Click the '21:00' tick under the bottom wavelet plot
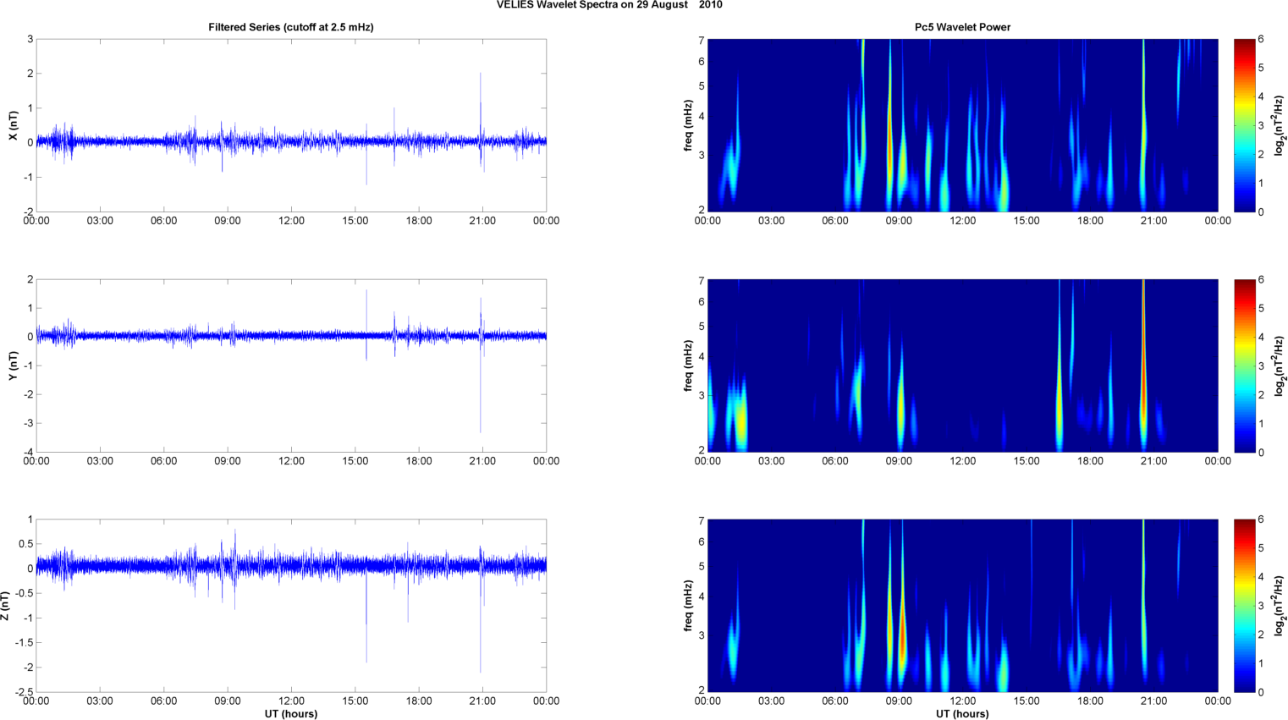The image size is (1288, 720). click(1154, 701)
